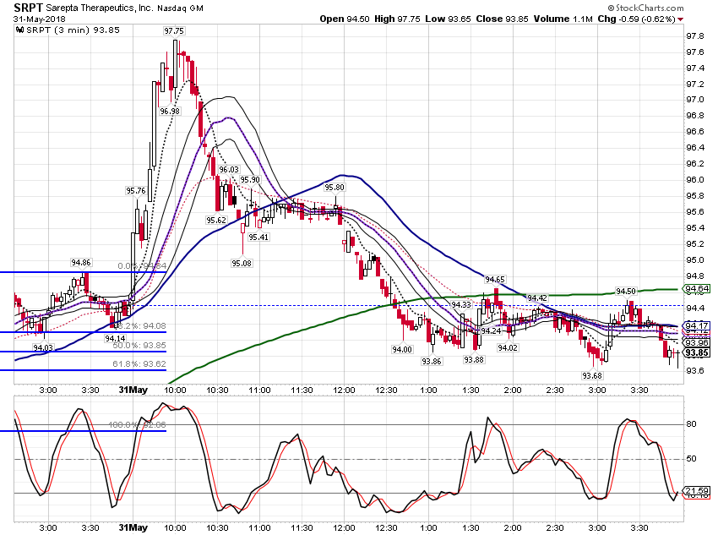Click the 95.76 price annotation

pyautogui.click(x=136, y=190)
